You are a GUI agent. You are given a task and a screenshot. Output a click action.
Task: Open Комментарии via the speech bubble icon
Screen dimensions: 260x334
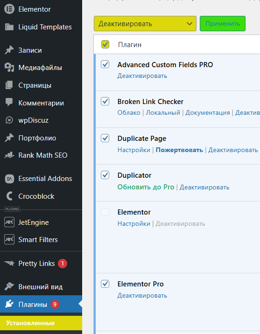[x=9, y=103]
